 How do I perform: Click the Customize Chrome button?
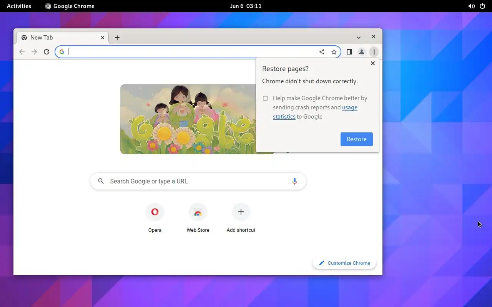[344, 263]
